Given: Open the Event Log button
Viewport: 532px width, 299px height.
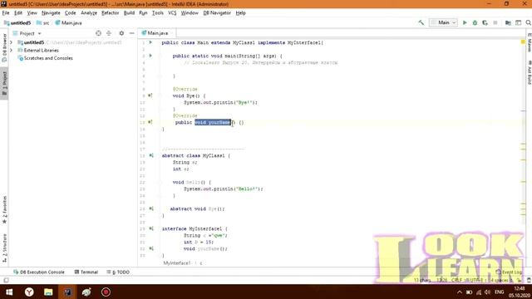Looking at the screenshot, I should [509, 272].
